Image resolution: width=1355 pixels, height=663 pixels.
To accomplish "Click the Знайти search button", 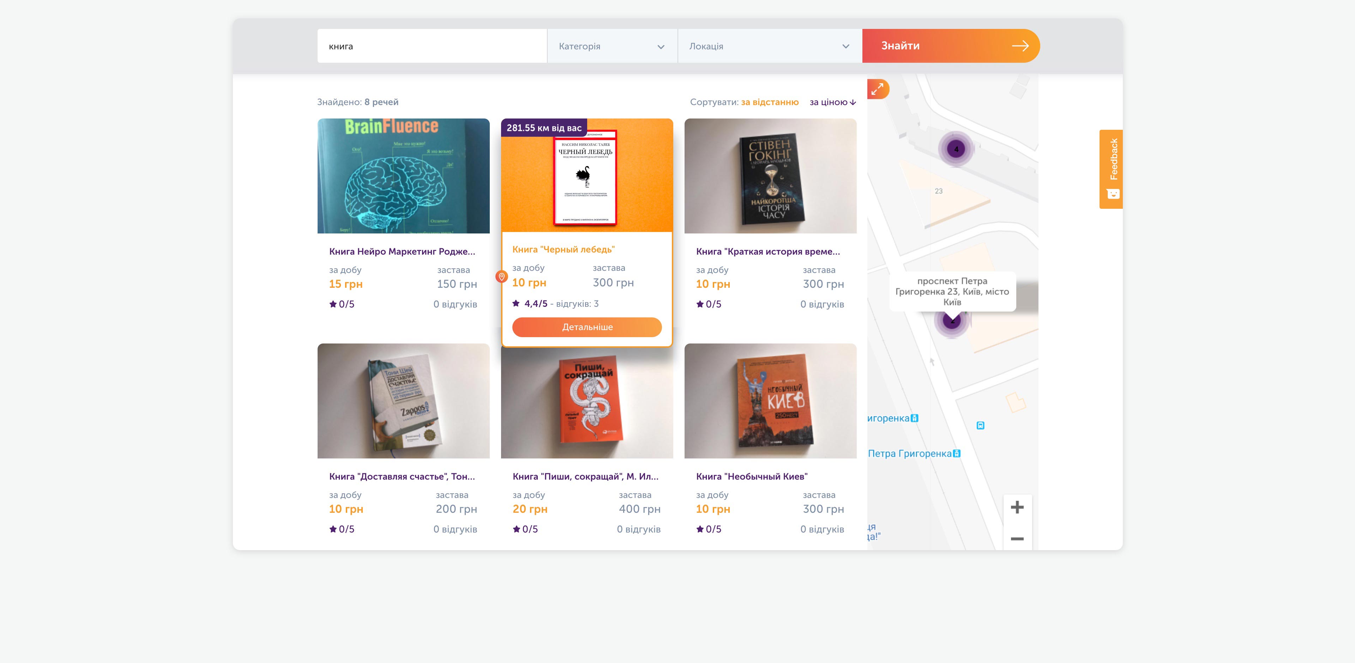I will [951, 46].
